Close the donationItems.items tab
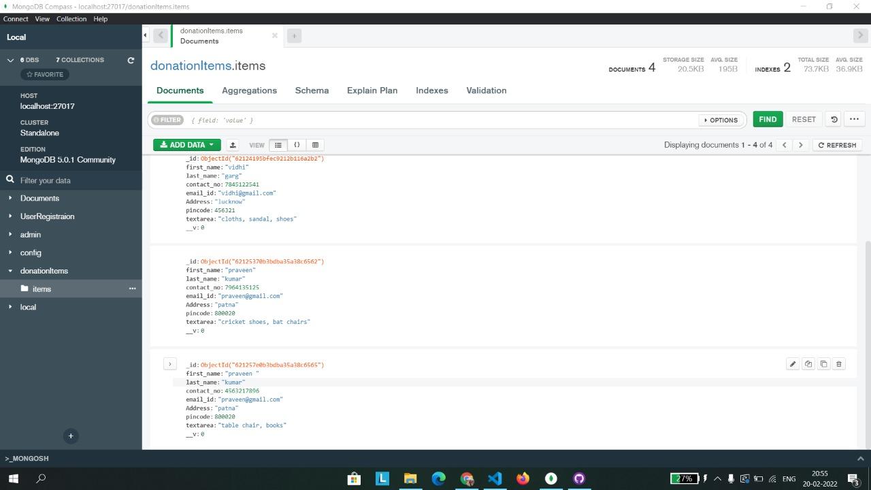Viewport: 871px width, 490px height. pos(275,35)
